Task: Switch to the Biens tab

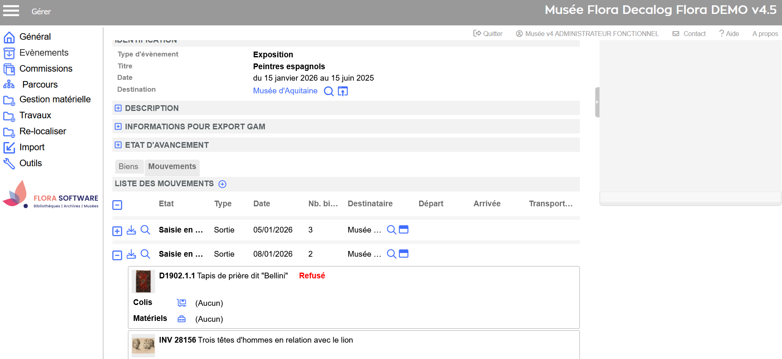Action: point(128,167)
